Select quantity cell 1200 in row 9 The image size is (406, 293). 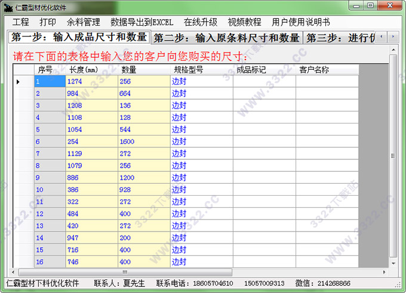click(x=144, y=178)
